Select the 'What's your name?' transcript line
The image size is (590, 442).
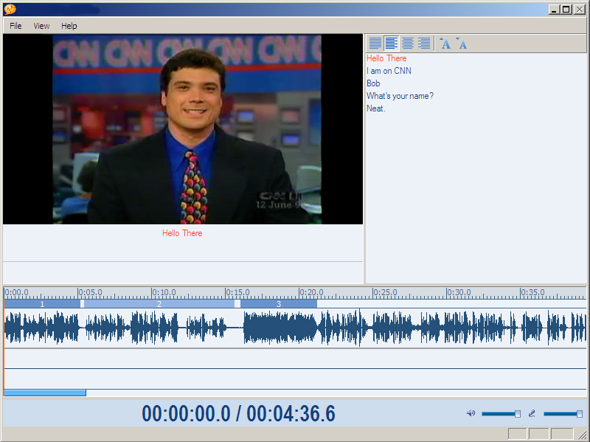(x=400, y=96)
